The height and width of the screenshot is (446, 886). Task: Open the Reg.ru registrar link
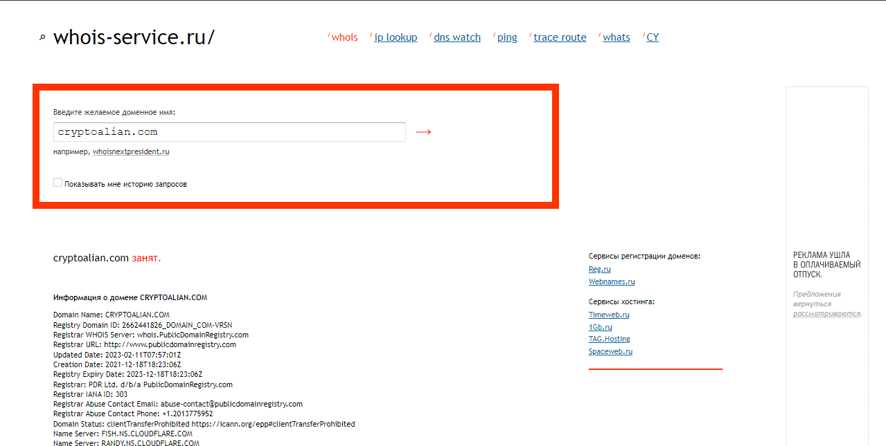[x=599, y=269]
